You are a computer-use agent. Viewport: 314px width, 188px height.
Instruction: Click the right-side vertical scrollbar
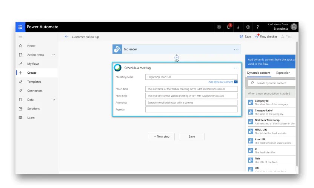[297, 104]
